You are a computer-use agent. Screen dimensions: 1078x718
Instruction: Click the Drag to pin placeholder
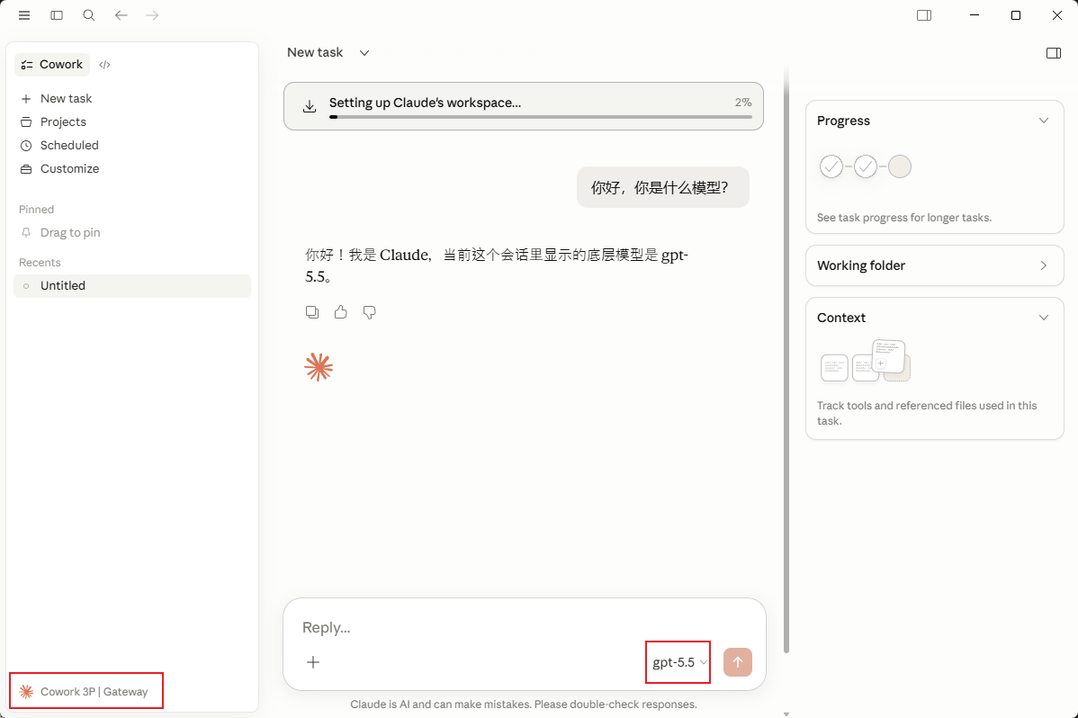point(70,232)
